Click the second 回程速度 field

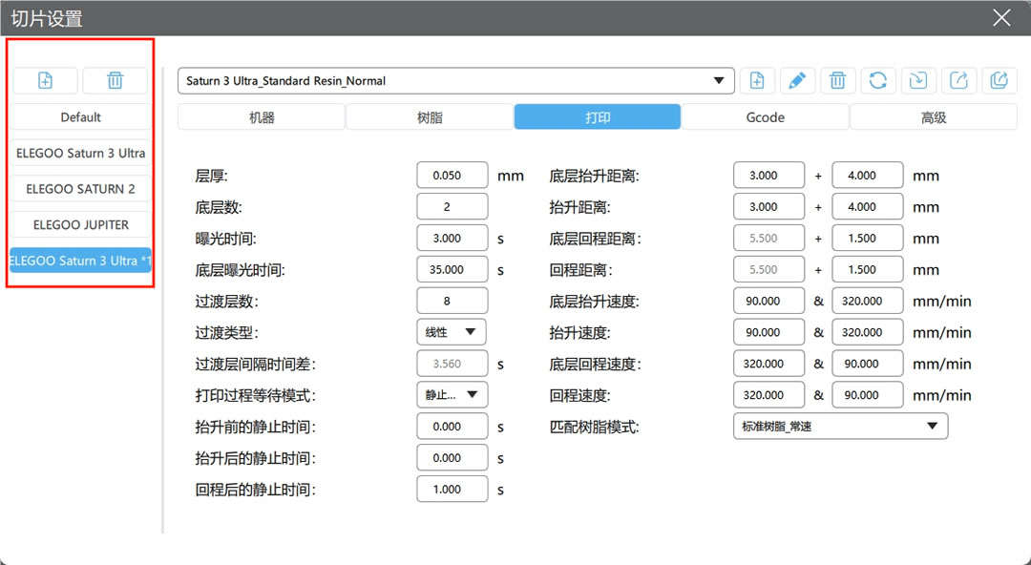(x=867, y=395)
